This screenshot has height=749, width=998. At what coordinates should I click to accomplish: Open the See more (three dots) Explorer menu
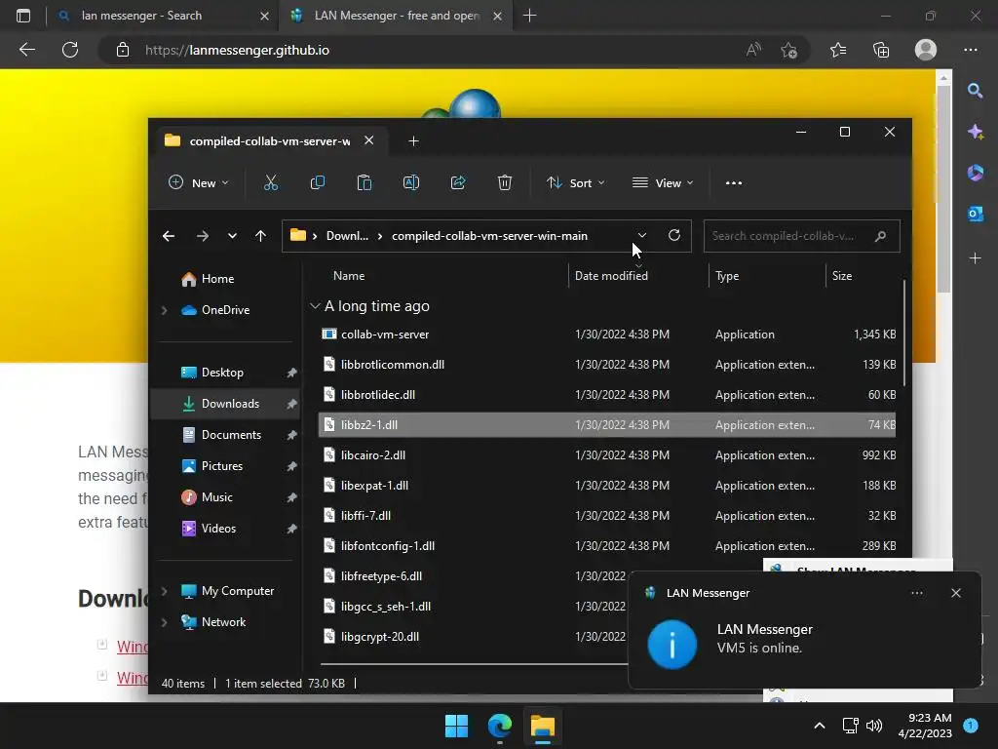coord(733,182)
